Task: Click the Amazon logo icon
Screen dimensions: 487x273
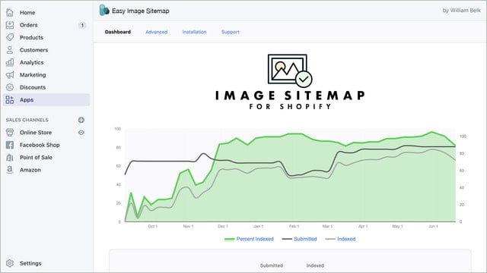Action: point(10,170)
